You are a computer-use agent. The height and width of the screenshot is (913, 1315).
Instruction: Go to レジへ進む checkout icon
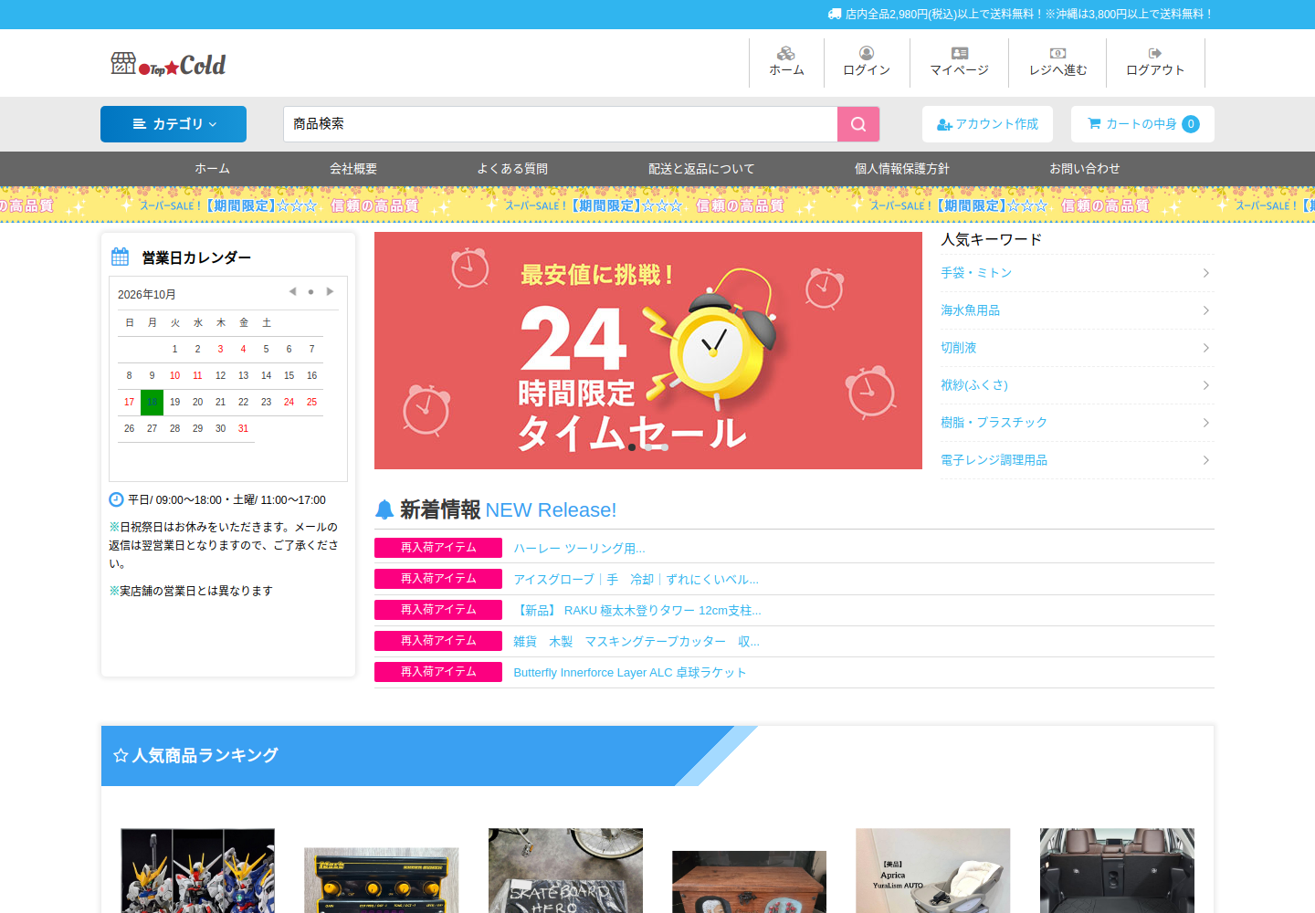point(1057,54)
